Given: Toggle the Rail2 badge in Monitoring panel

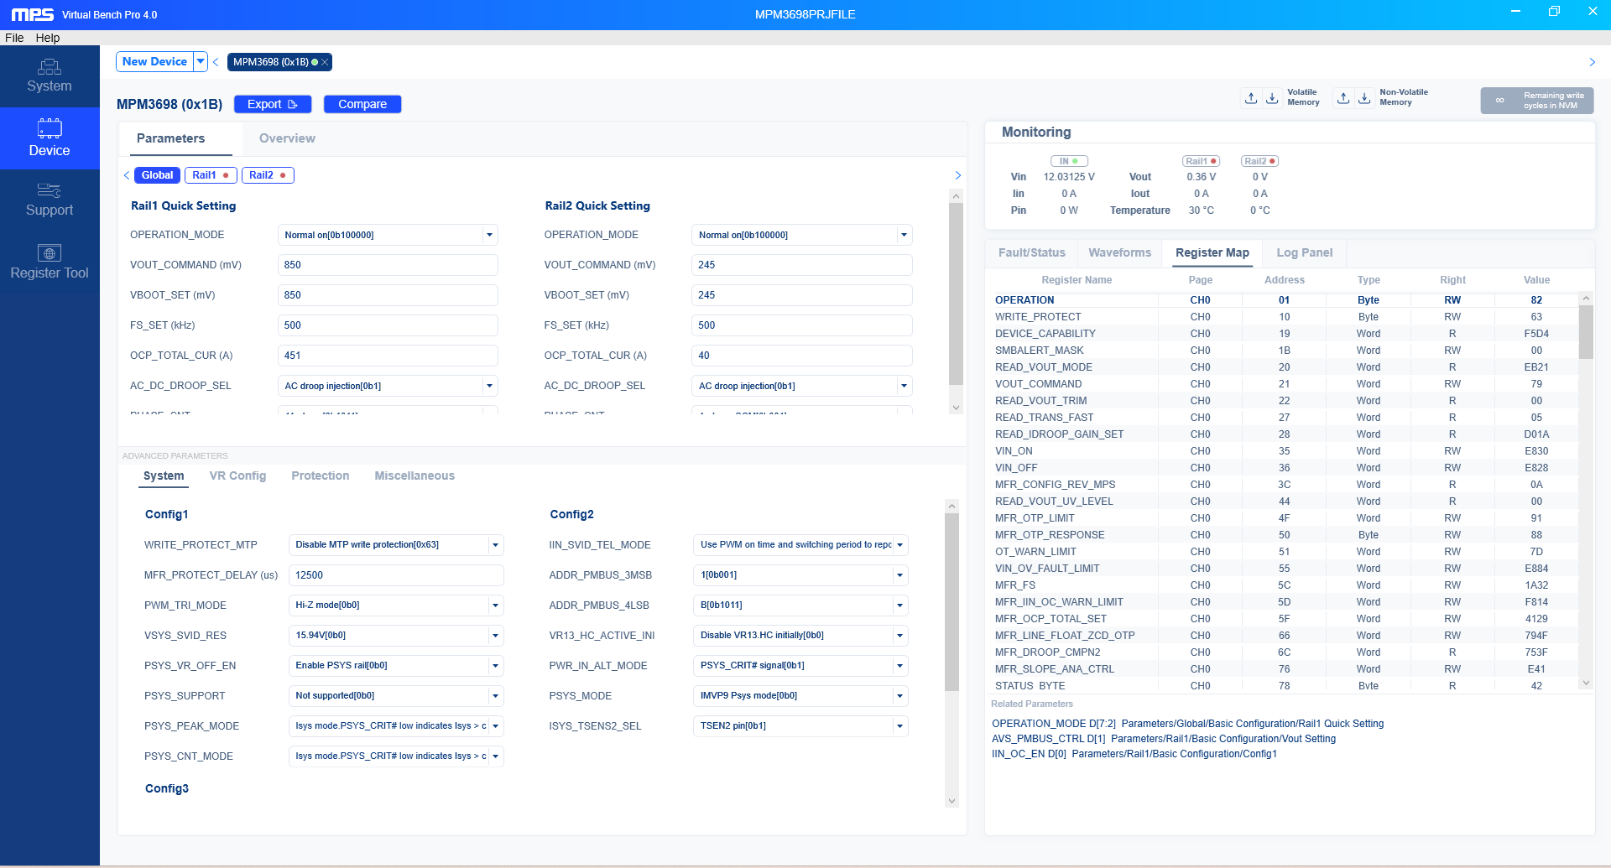Looking at the screenshot, I should (1259, 161).
